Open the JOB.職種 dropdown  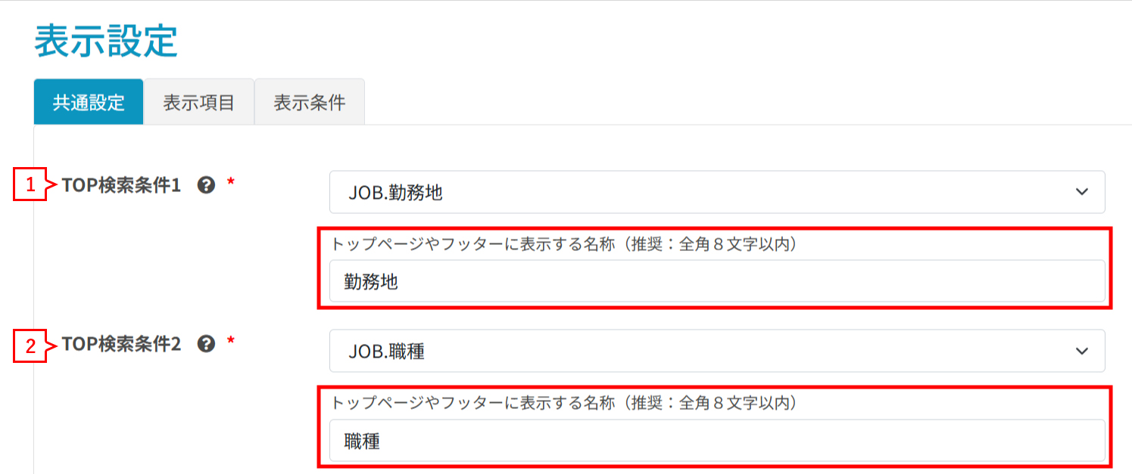pyautogui.click(x=716, y=351)
